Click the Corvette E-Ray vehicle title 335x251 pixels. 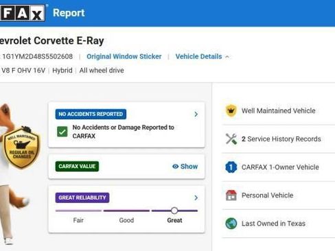[x=51, y=41]
